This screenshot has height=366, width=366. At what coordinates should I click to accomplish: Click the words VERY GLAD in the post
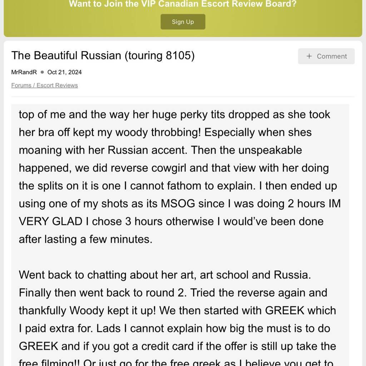pyautogui.click(x=50, y=221)
